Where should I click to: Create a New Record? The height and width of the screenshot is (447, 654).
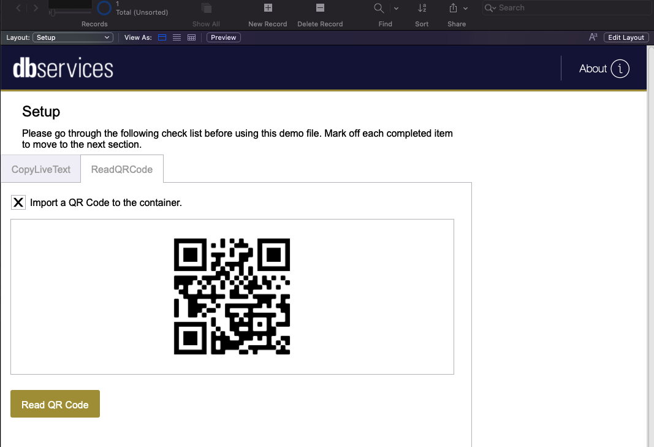[x=267, y=8]
